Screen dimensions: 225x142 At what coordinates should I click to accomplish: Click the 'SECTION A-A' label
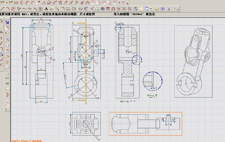click(128, 101)
